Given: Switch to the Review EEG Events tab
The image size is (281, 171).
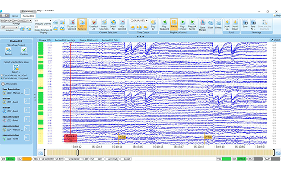Looking at the screenshot, I should (x=89, y=40).
